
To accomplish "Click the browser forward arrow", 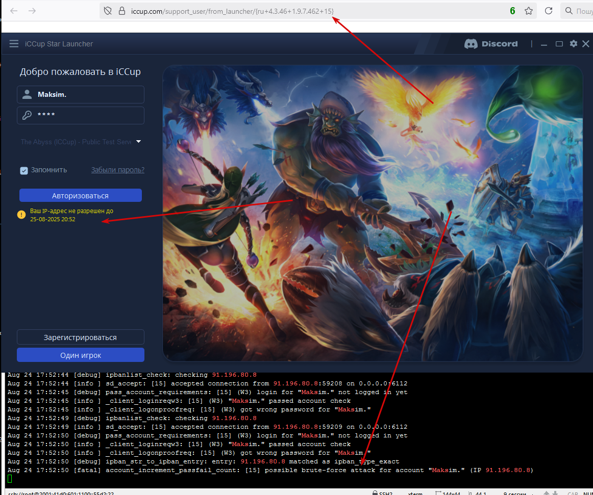I will (x=32, y=11).
